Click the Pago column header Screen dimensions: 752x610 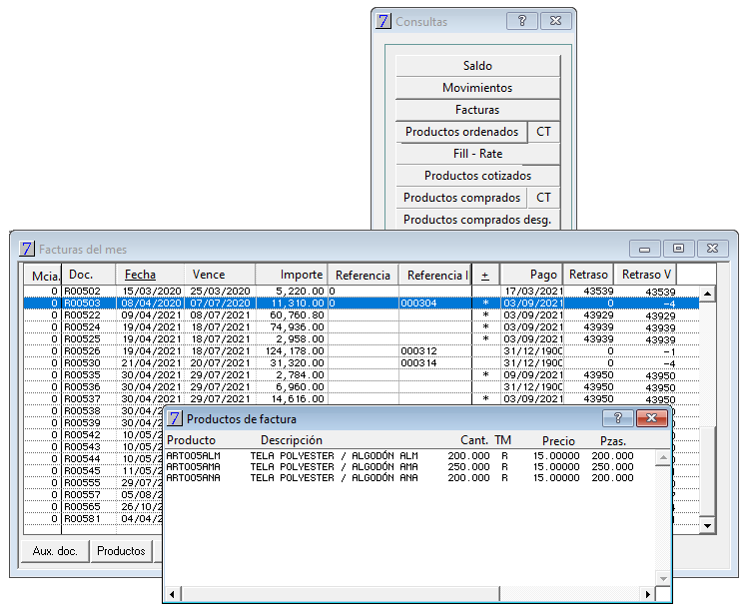point(531,275)
